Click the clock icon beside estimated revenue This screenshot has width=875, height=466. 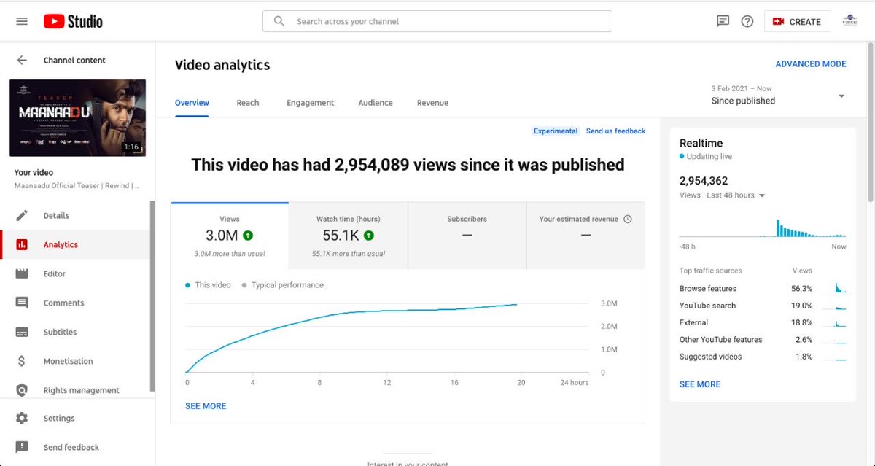point(628,219)
